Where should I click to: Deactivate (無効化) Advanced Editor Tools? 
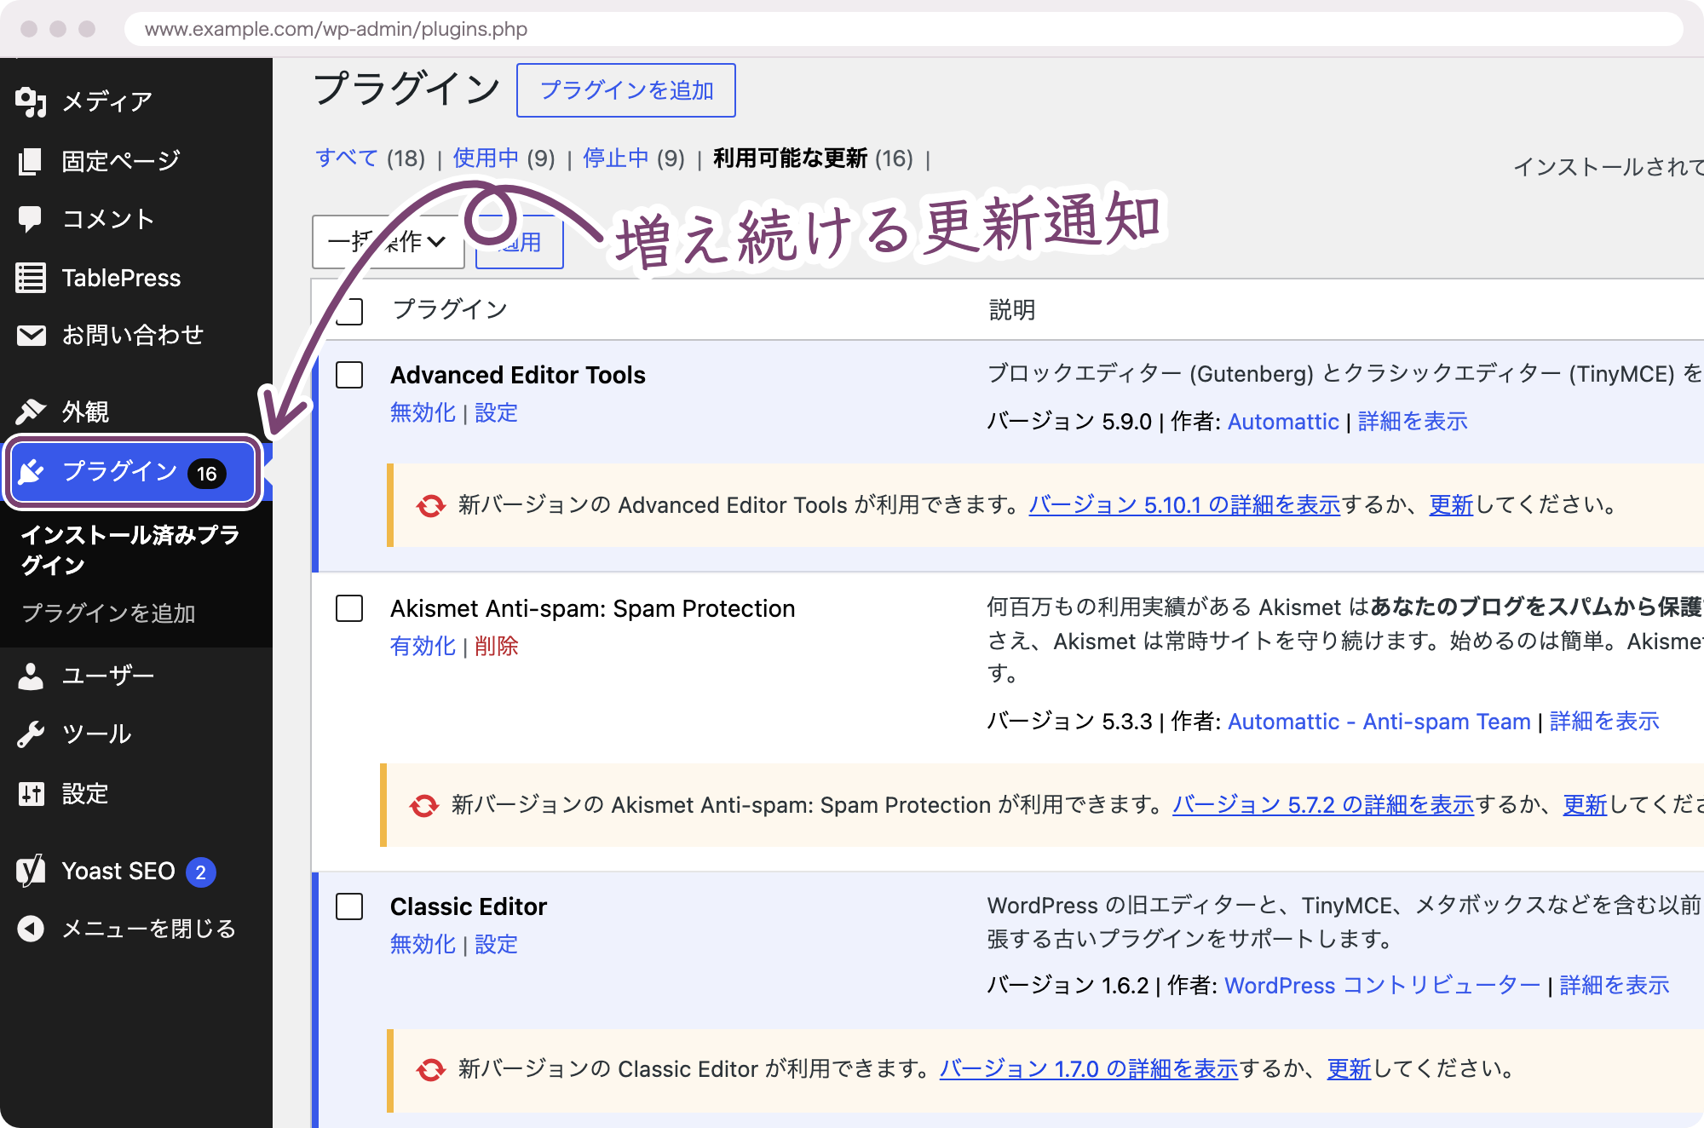[x=423, y=413]
